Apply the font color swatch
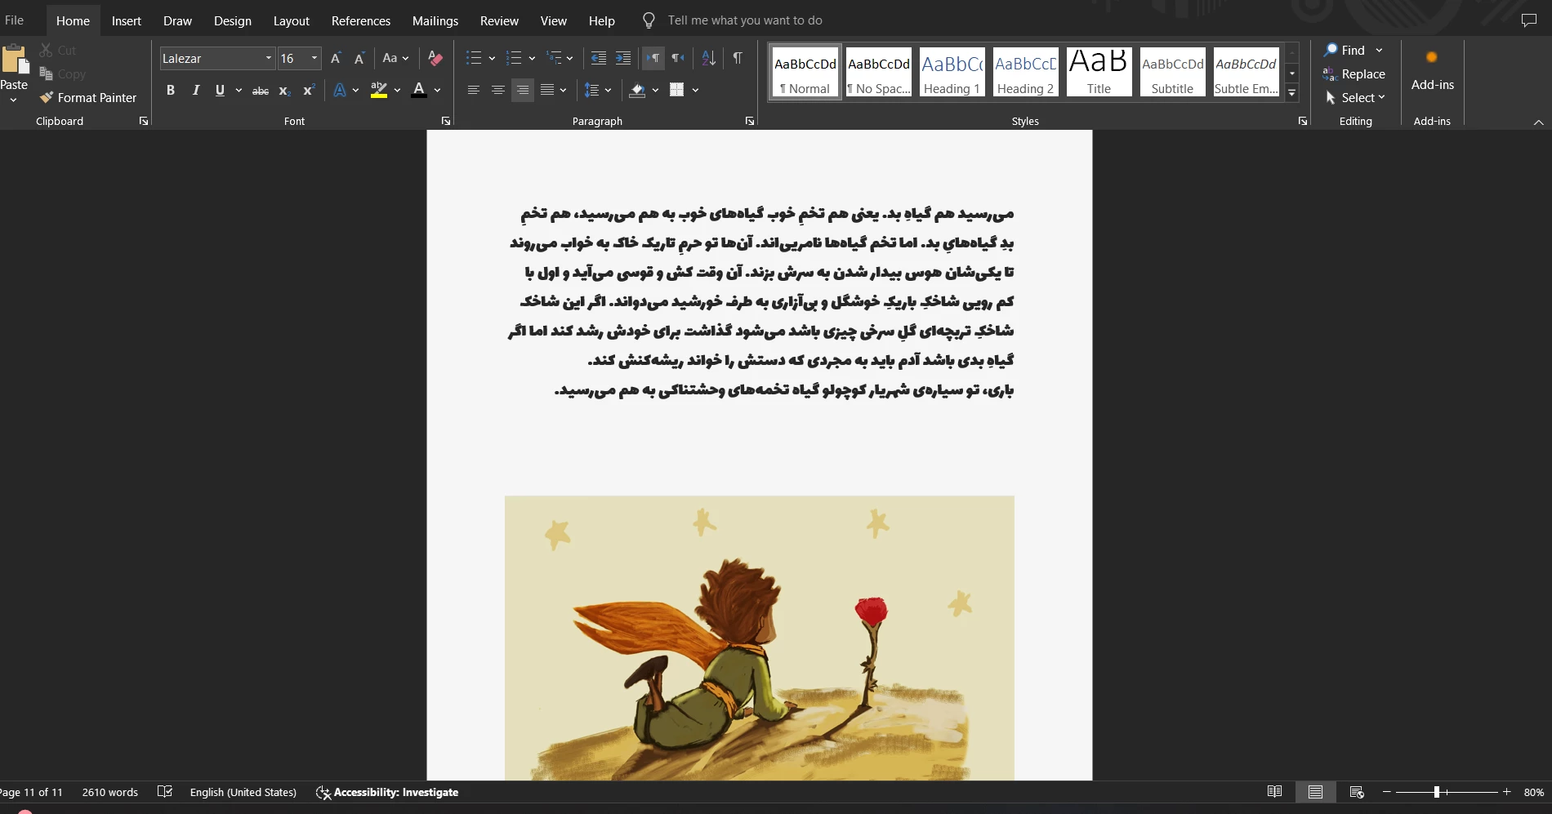This screenshot has width=1552, height=814. click(x=419, y=91)
